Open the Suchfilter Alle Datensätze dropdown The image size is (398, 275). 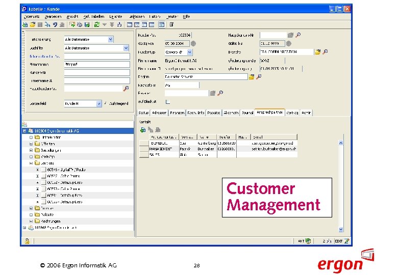point(126,48)
